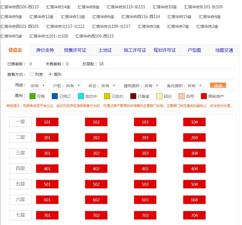Click the dark red 已备案 legend swatch

[133, 96]
